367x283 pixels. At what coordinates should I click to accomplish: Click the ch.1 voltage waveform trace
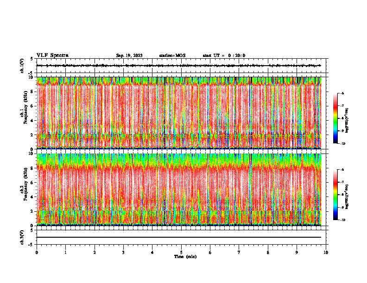point(178,66)
